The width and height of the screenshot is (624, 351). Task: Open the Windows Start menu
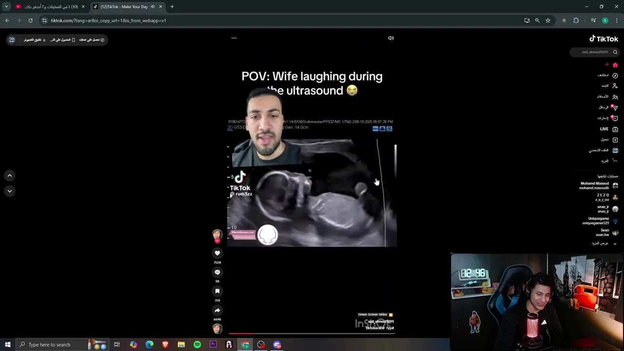(x=7, y=345)
